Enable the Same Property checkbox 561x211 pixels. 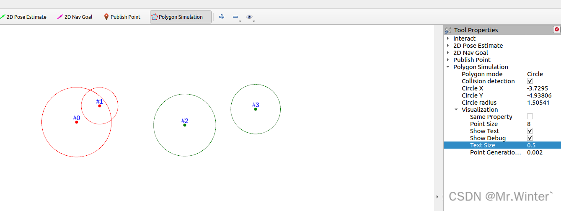tap(530, 117)
